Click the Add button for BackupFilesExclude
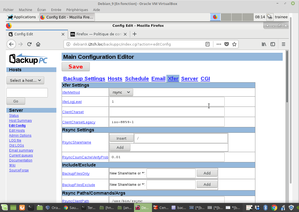Viewport: 299px width, 212px height. click(207, 184)
